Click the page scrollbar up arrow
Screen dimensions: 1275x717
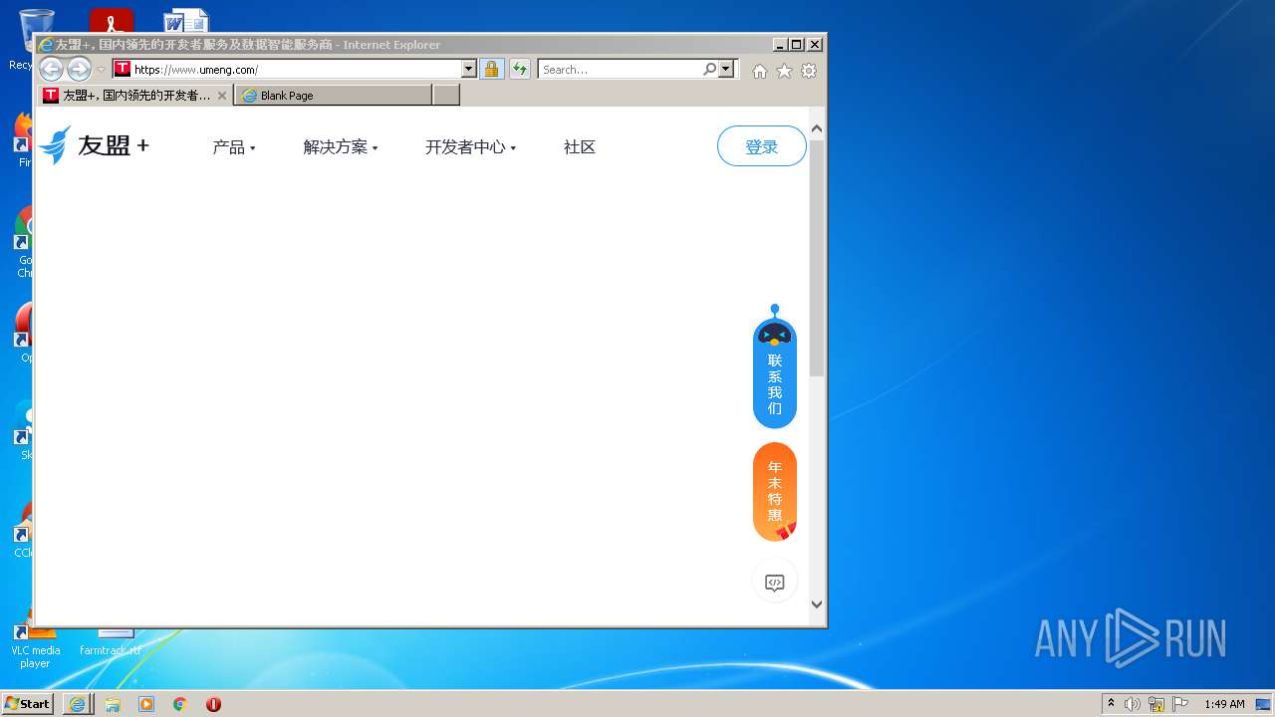click(x=817, y=128)
